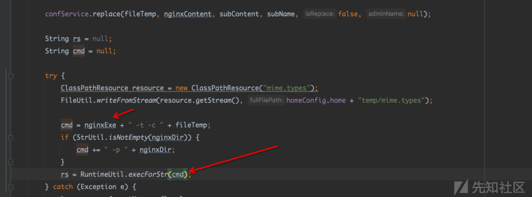Click the homeConfig identifier
Screen dimensions: 532x197
click(x=306, y=100)
